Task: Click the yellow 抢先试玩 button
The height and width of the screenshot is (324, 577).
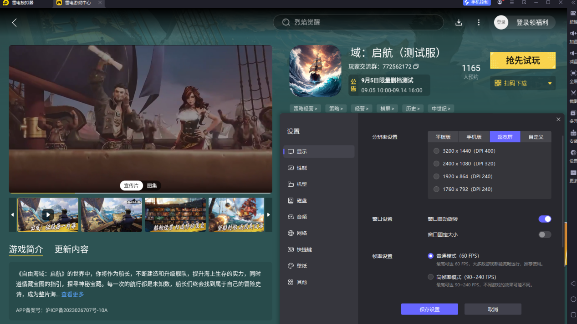Action: pyautogui.click(x=522, y=61)
